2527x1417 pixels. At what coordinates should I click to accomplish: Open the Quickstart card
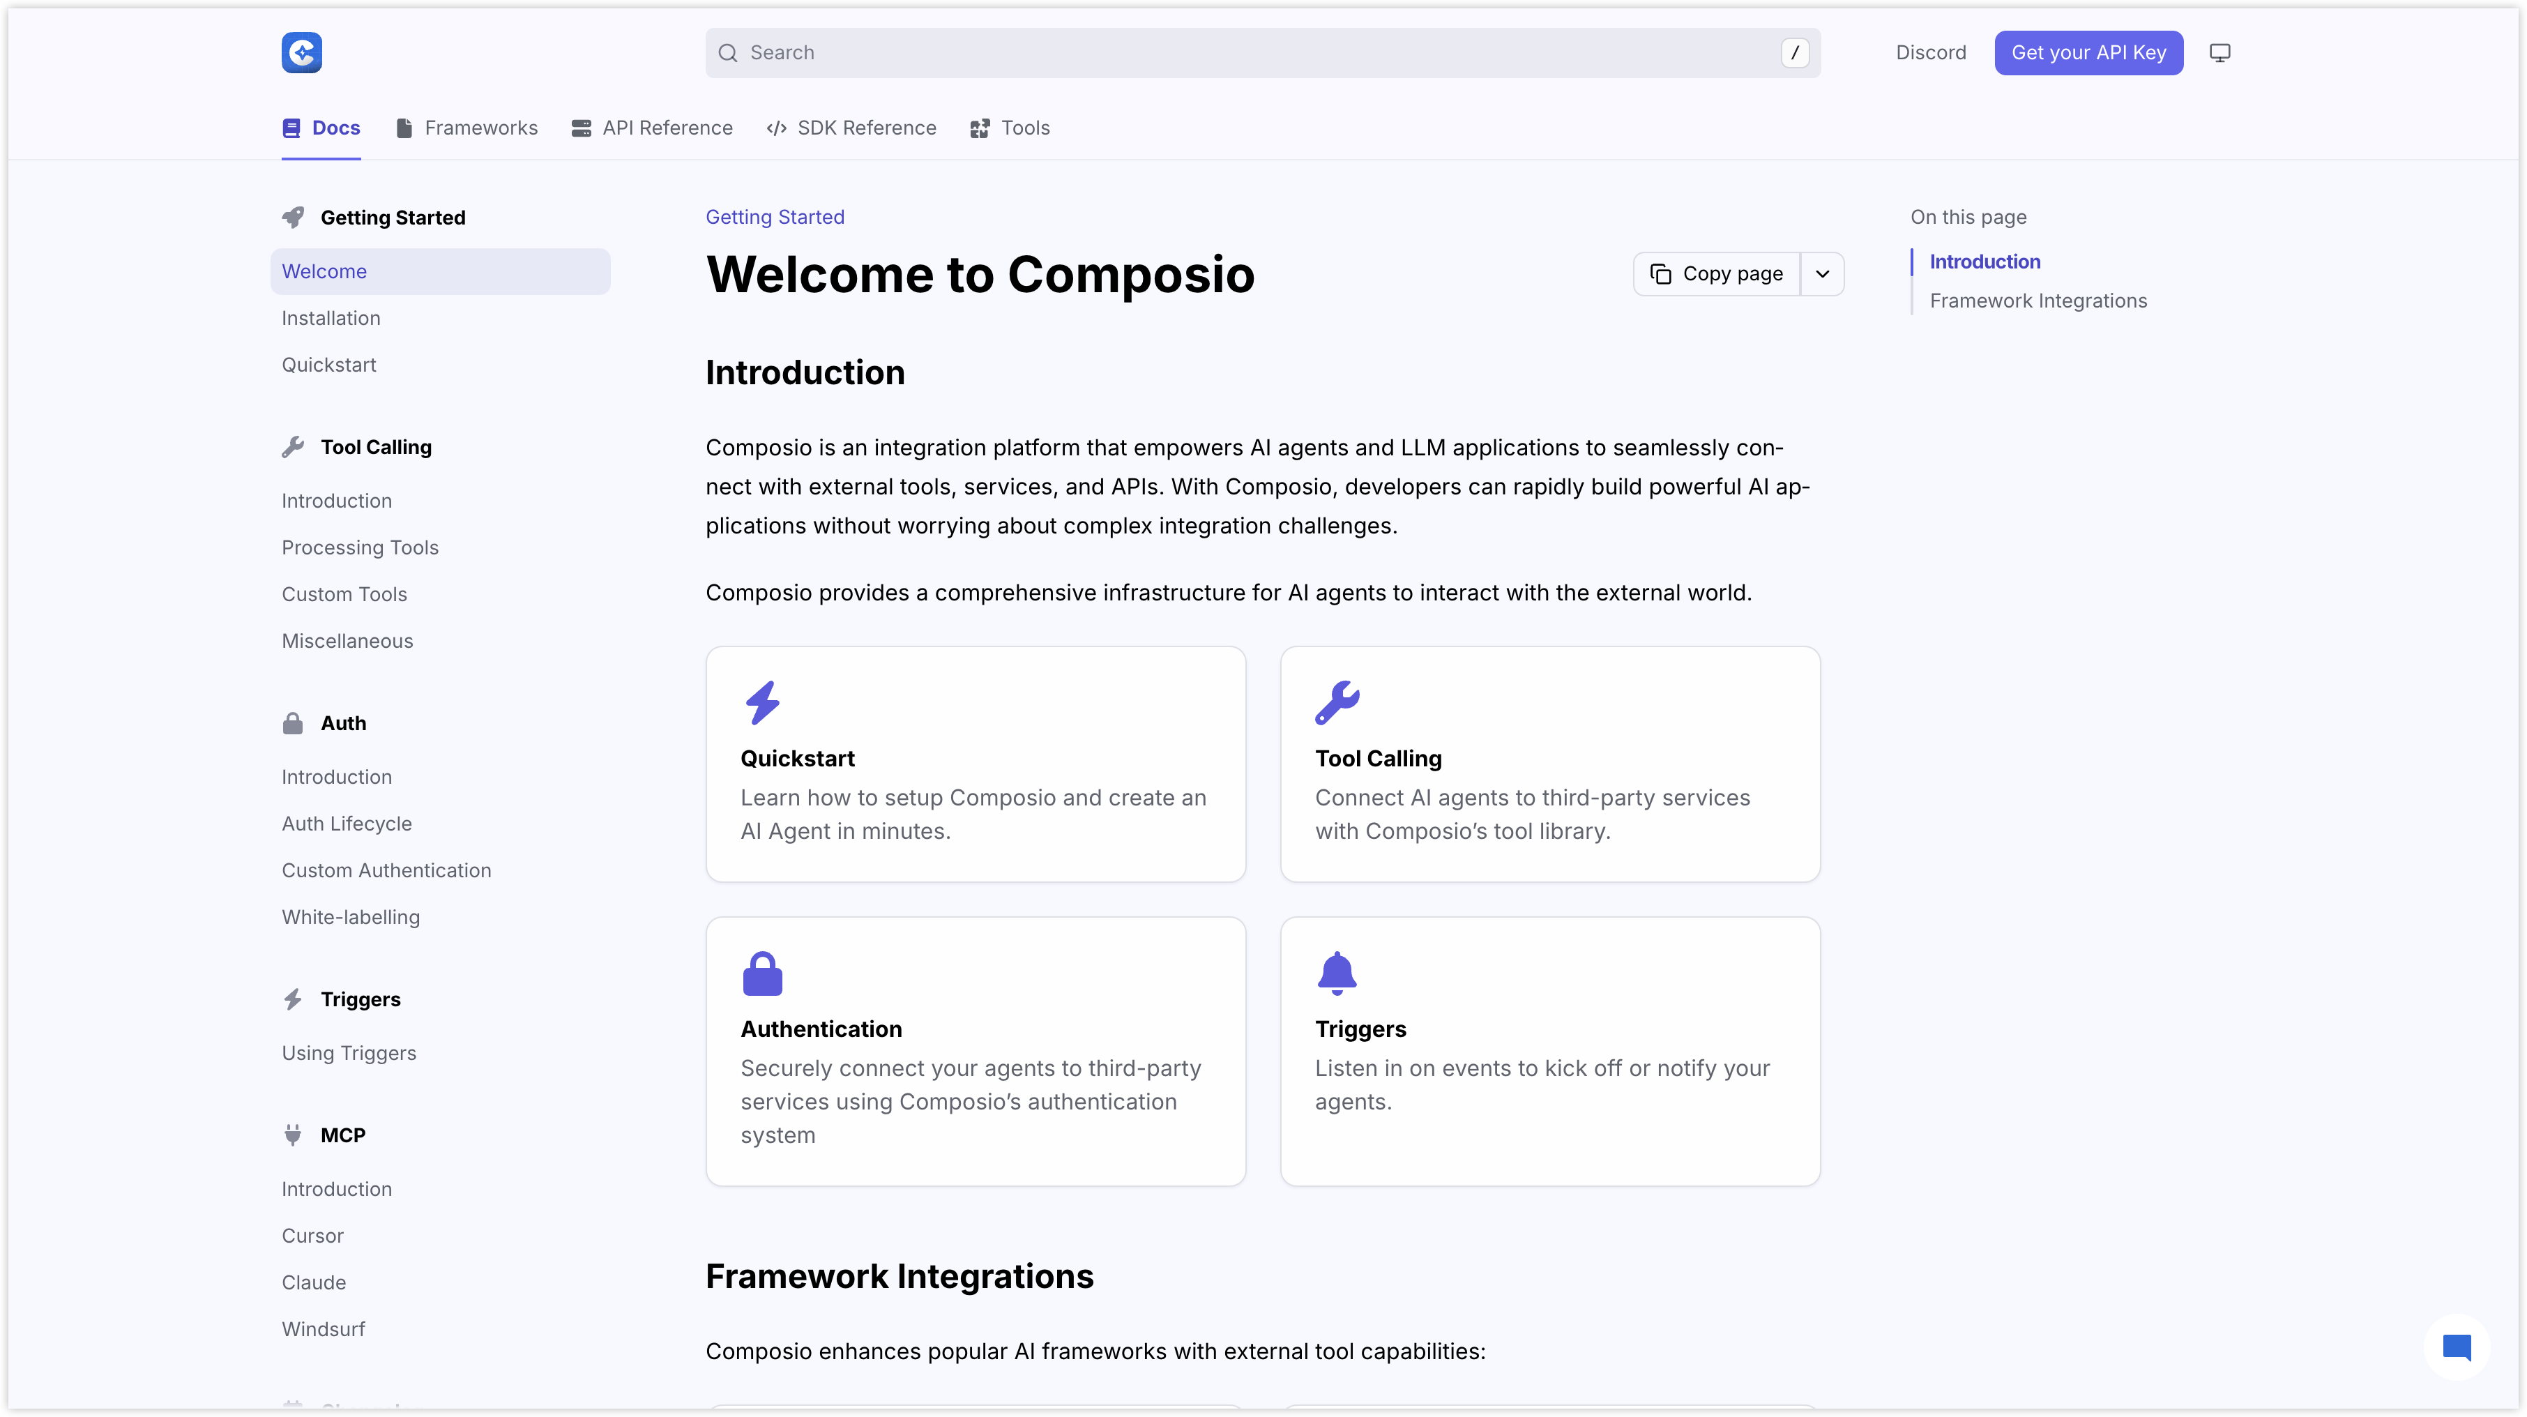click(x=976, y=764)
